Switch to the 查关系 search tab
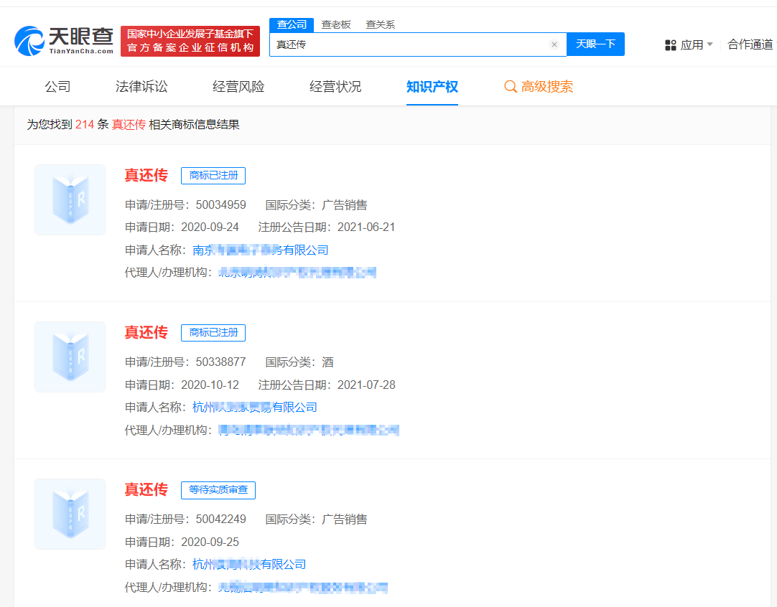777x607 pixels. click(x=381, y=24)
